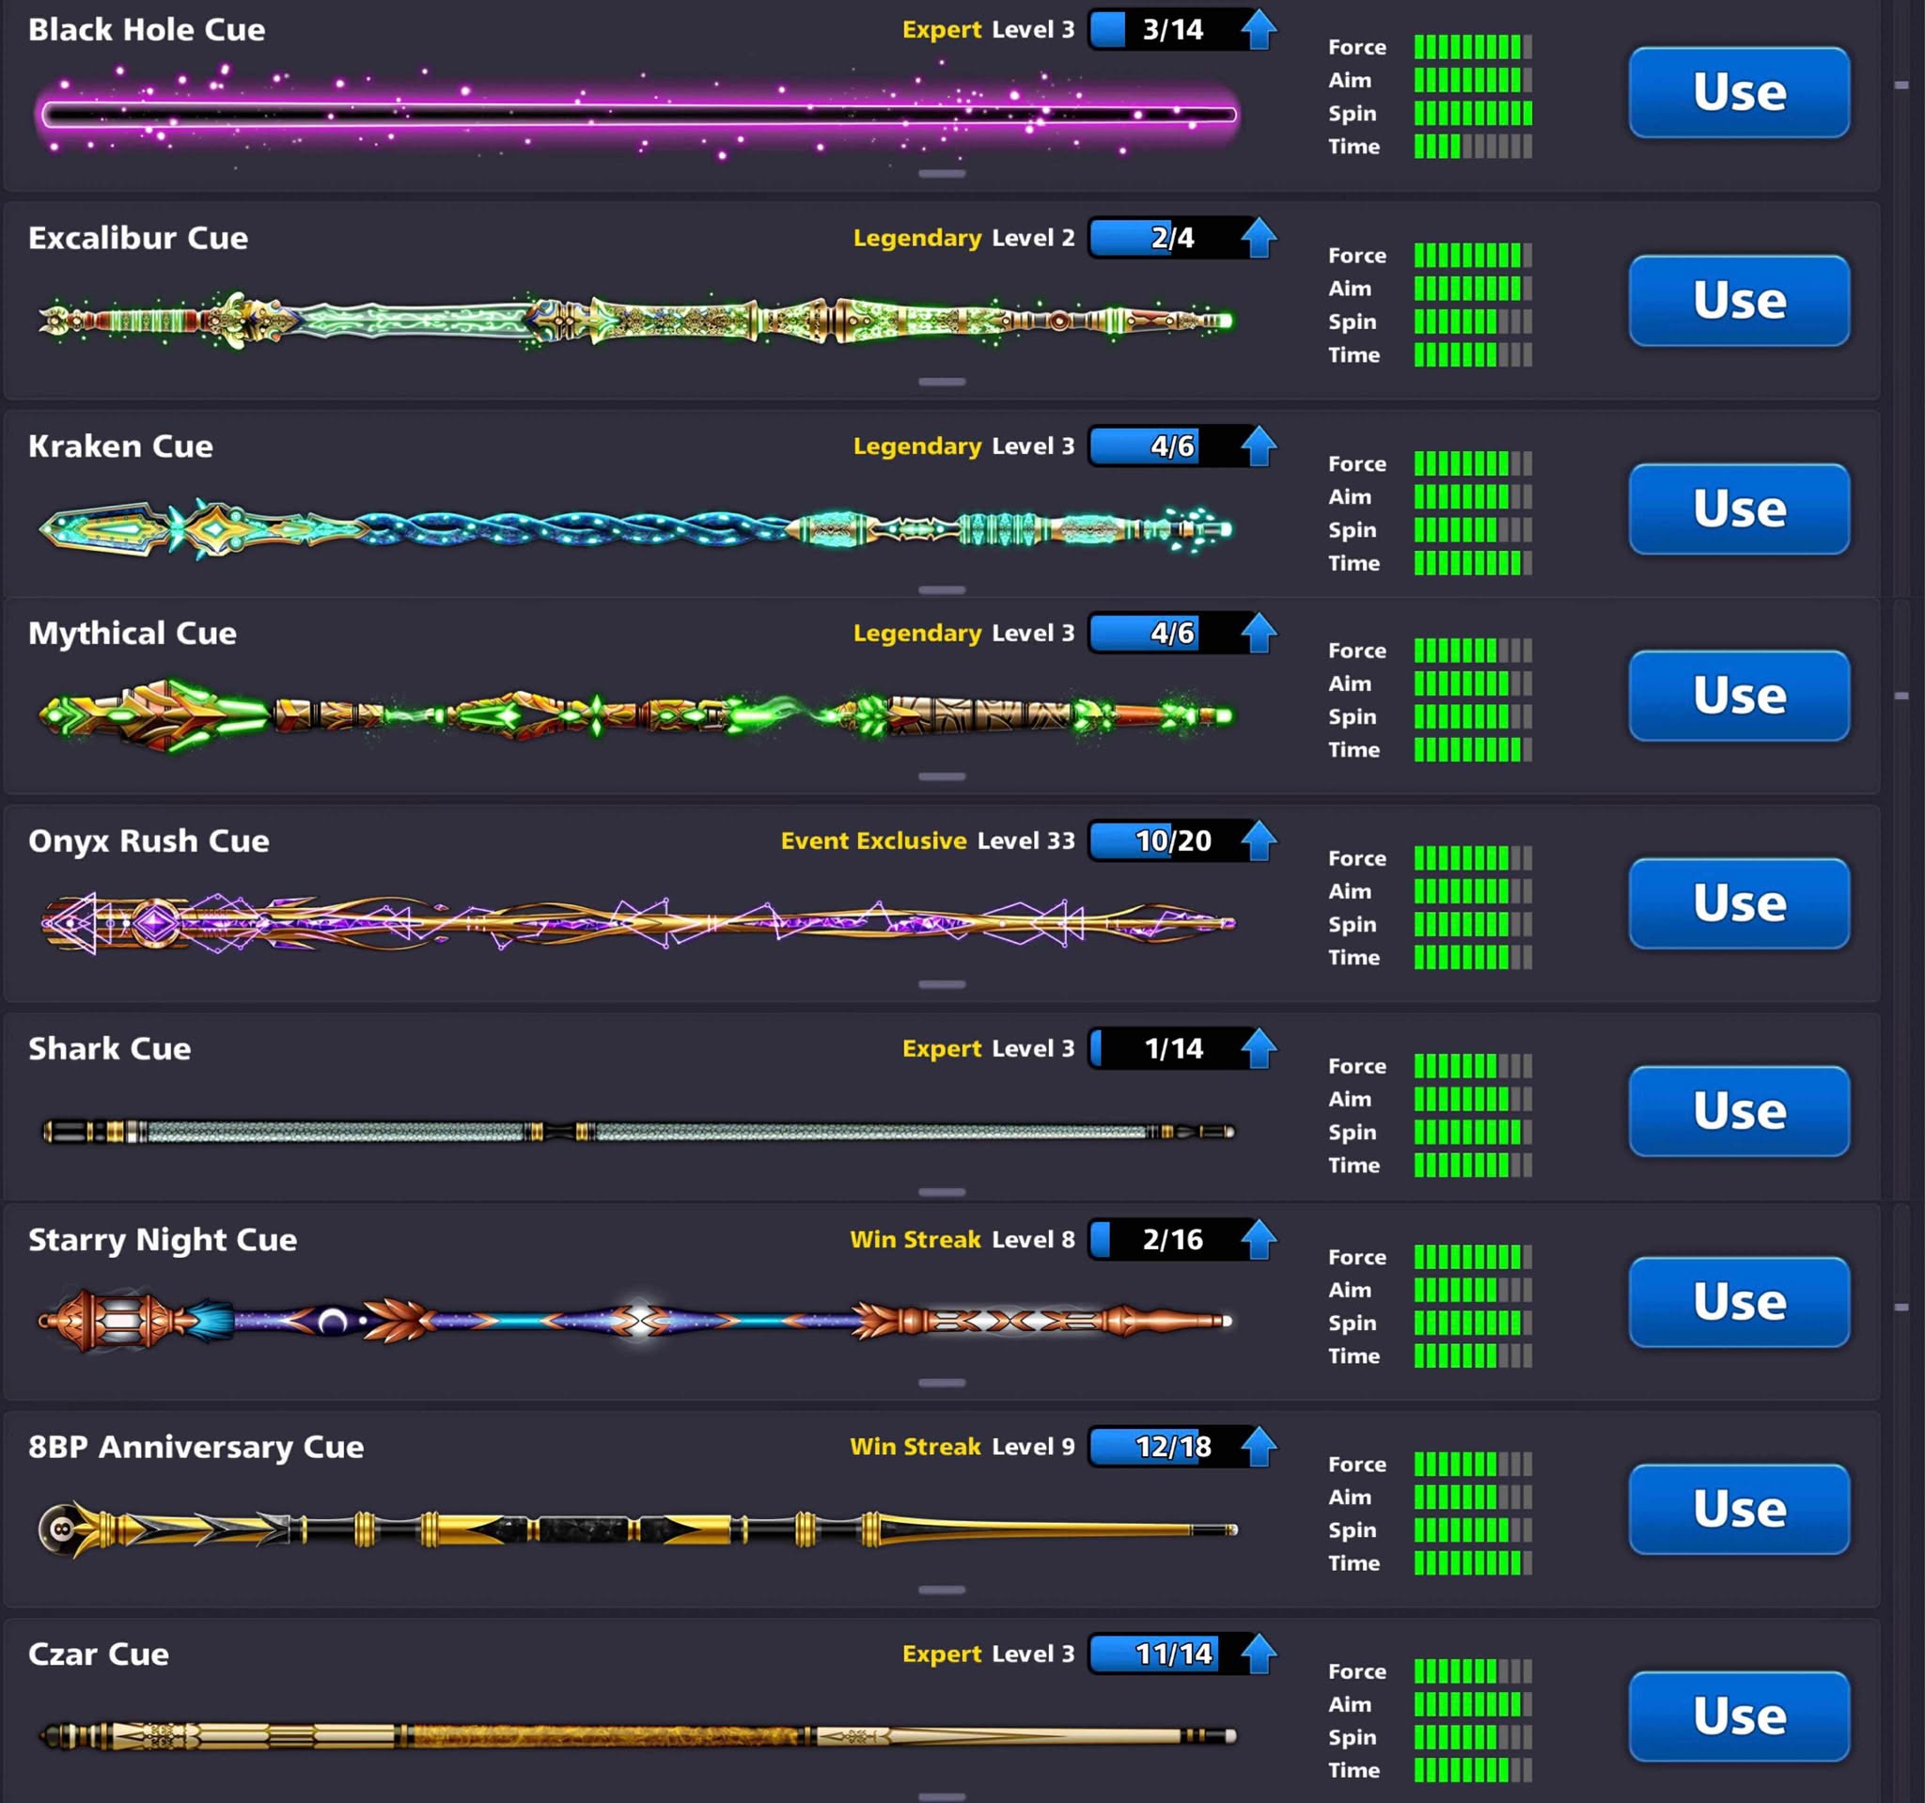Viewport: 1925px width, 1803px height.
Task: Expand details handle below Mythical Cue
Action: pyautogui.click(x=941, y=776)
